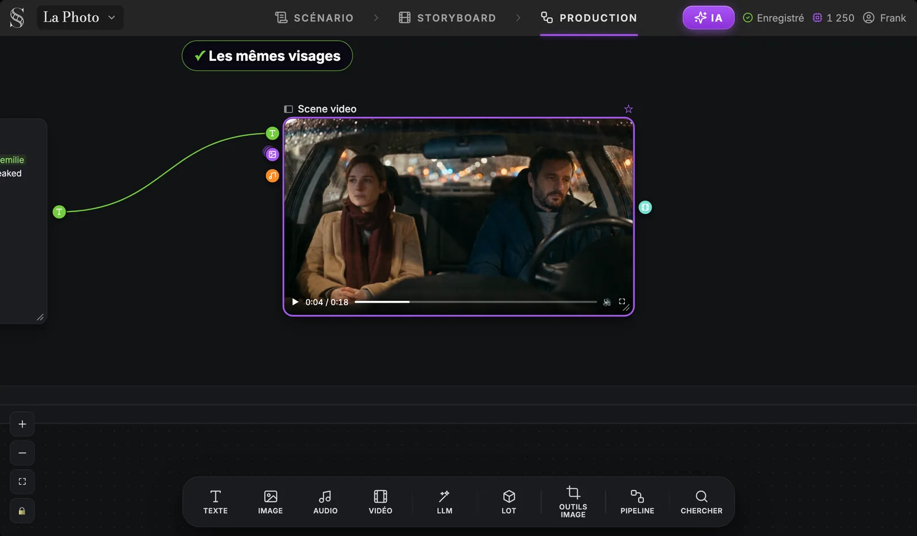View the 1 250 credits balance

coord(833,18)
